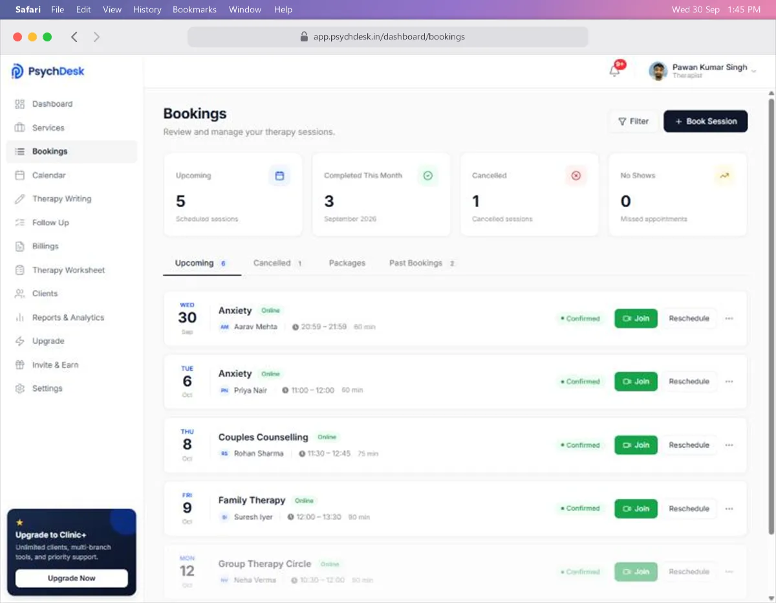Click the Calendar sidebar icon
Screen dimensions: 776x603
click(x=19, y=175)
